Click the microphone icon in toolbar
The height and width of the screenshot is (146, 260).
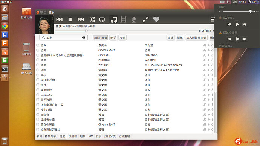tap(134, 20)
